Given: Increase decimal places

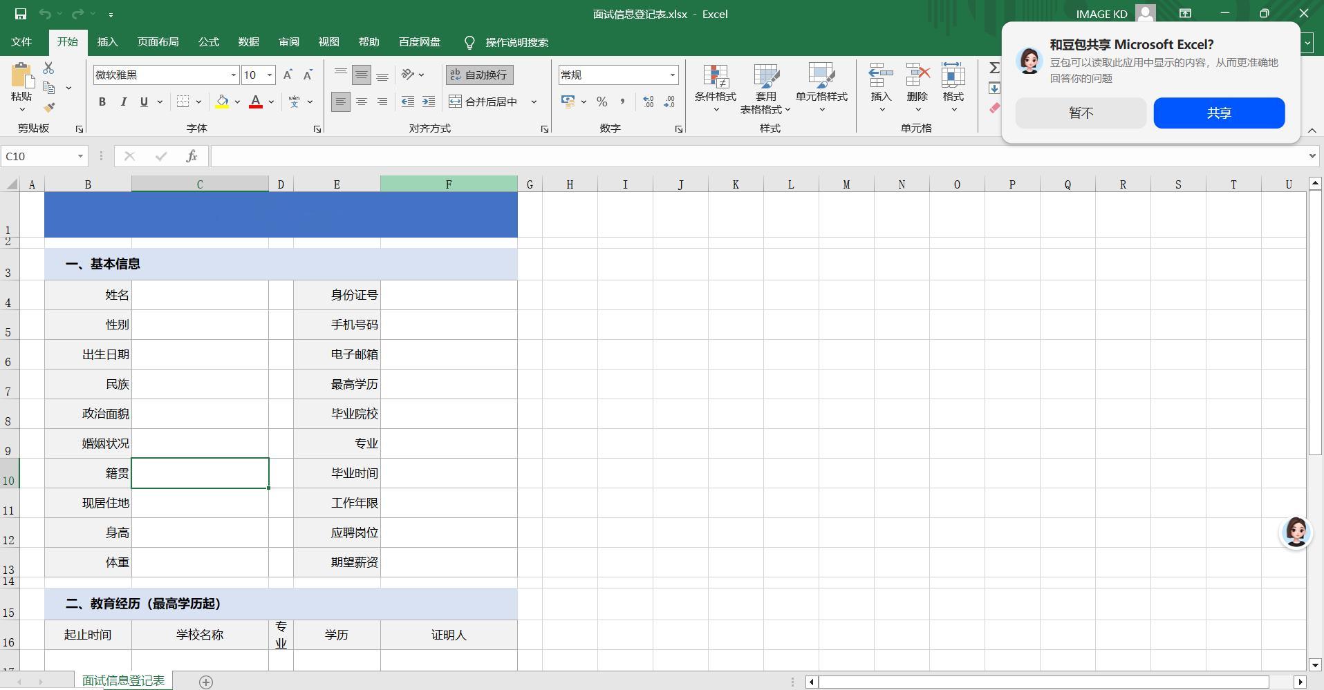Looking at the screenshot, I should click(649, 102).
